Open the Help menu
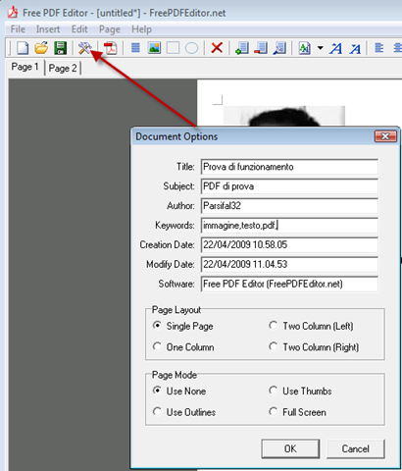Screen dimensions: 402x471 [141, 29]
